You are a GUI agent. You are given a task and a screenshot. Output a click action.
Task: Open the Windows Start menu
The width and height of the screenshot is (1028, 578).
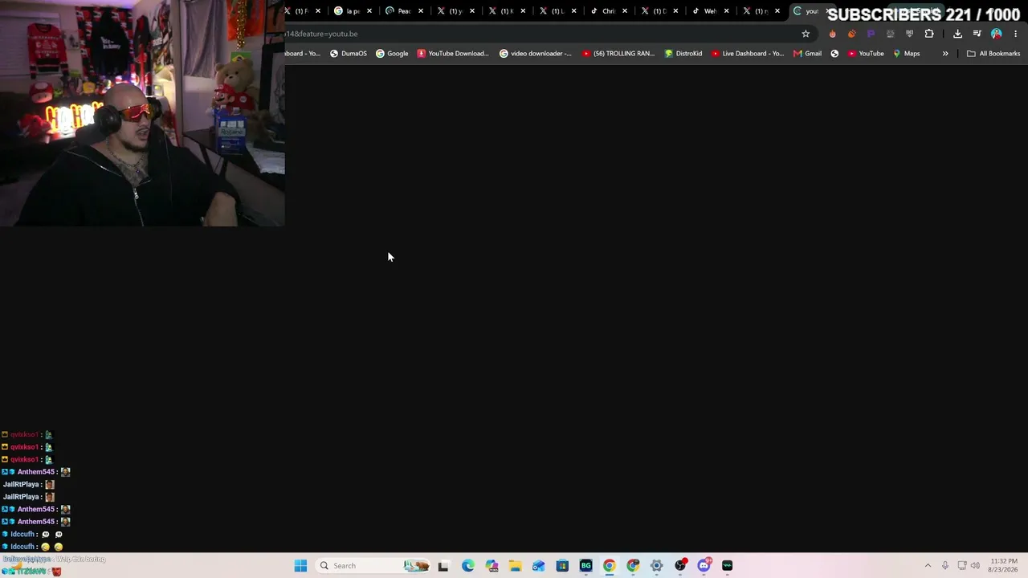(x=300, y=566)
